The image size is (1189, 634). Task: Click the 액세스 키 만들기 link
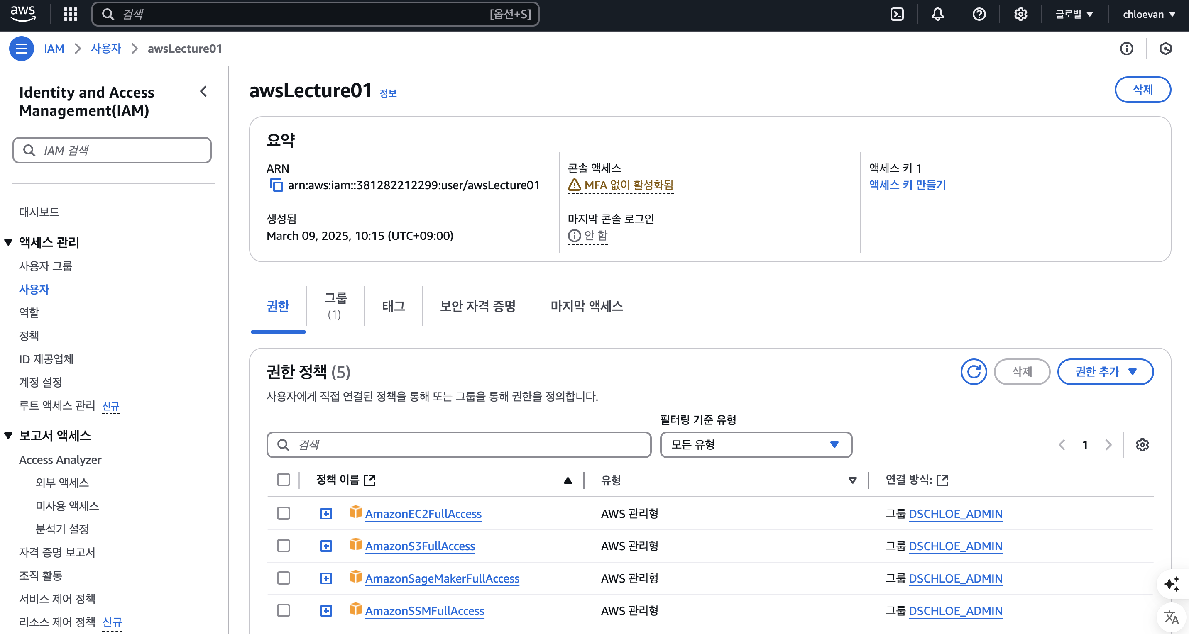(x=907, y=185)
